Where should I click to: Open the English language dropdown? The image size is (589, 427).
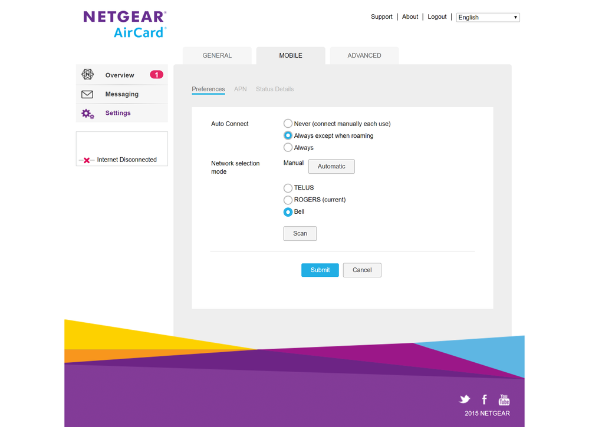point(488,17)
